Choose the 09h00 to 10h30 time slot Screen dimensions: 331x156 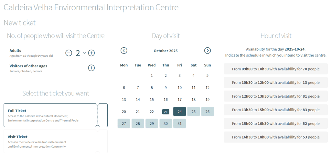click(276, 69)
